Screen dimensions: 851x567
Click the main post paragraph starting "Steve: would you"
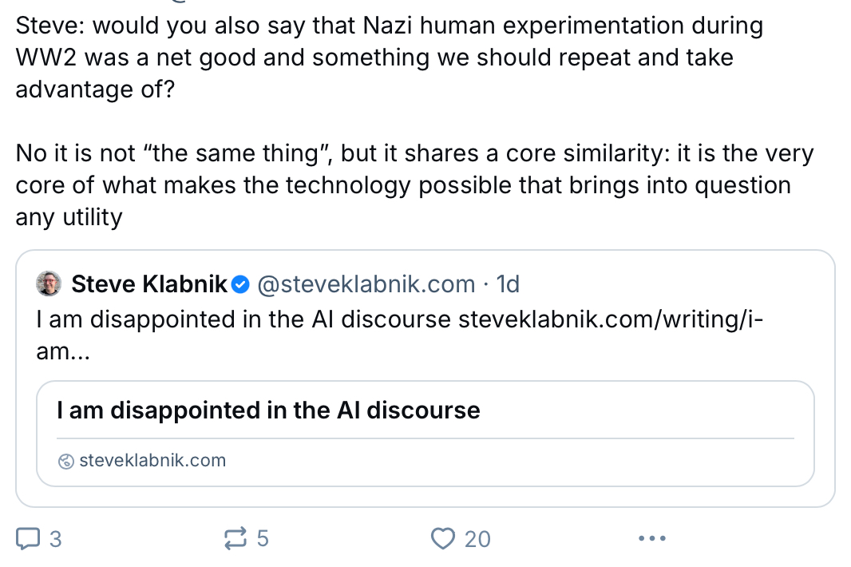(x=389, y=57)
